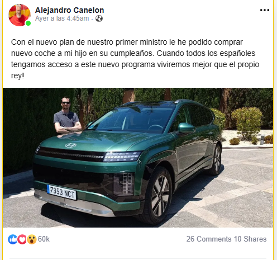277x260 pixels.
Task: Click the green online status dot
Action: (28, 23)
